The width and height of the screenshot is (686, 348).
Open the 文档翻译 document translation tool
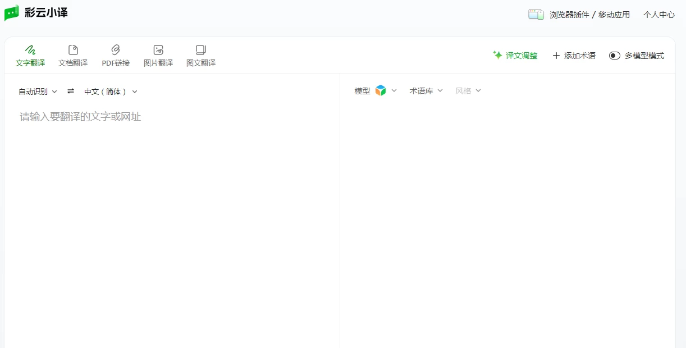(72, 55)
